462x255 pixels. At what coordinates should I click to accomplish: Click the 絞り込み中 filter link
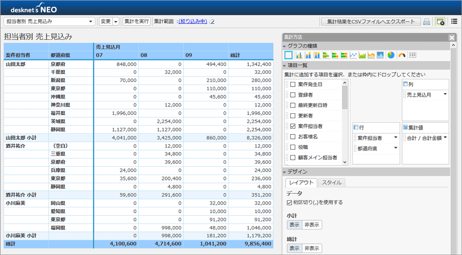193,22
